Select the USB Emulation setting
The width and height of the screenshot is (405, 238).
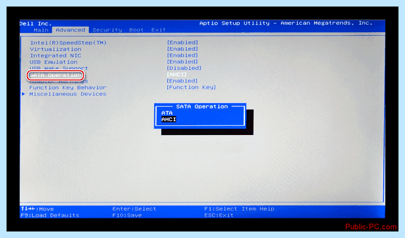(54, 62)
